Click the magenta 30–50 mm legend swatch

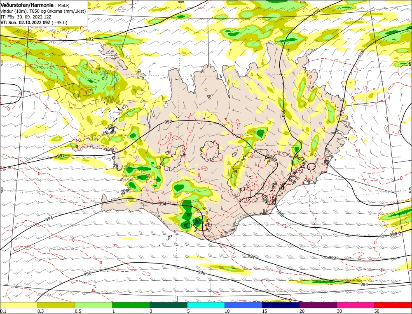pyautogui.click(x=356, y=305)
